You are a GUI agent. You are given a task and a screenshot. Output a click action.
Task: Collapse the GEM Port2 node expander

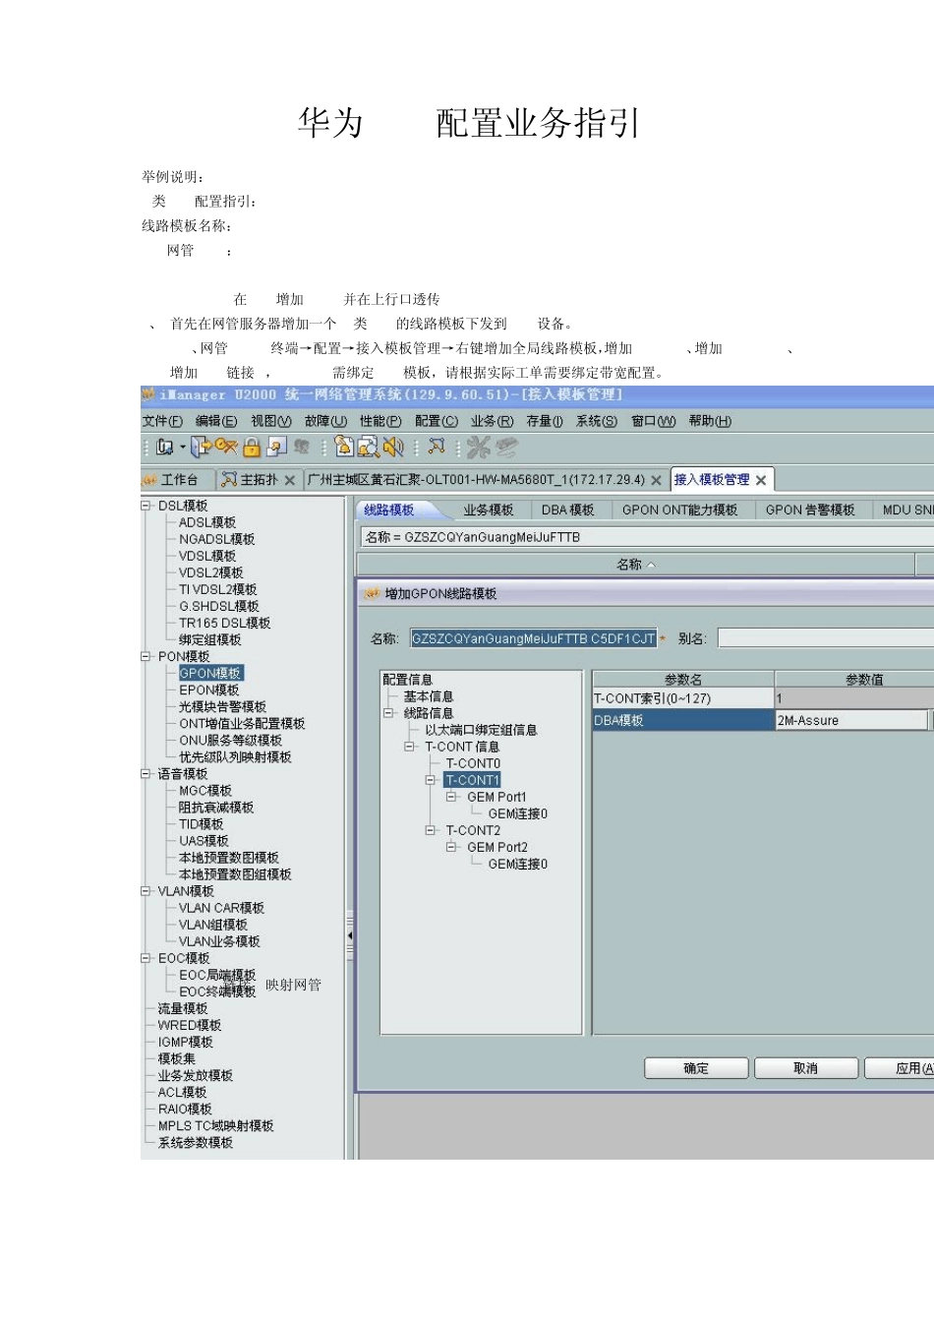click(452, 847)
